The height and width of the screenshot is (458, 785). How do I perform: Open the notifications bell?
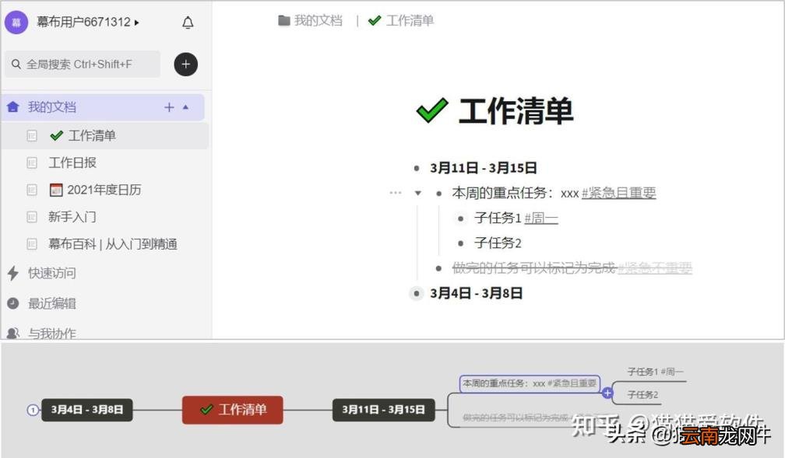tap(188, 23)
